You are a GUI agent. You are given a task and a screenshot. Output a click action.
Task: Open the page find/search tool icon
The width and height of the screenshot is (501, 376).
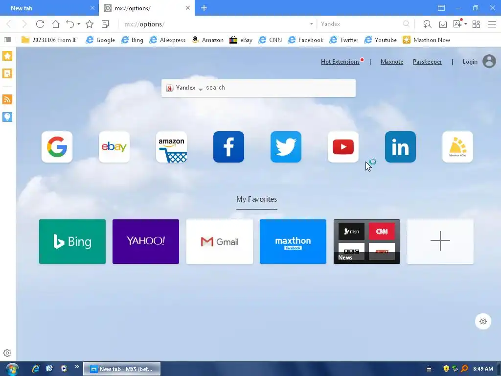[427, 24]
